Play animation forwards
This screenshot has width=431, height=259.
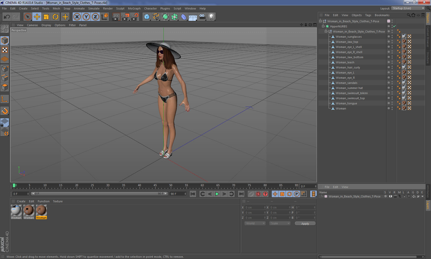click(x=217, y=194)
